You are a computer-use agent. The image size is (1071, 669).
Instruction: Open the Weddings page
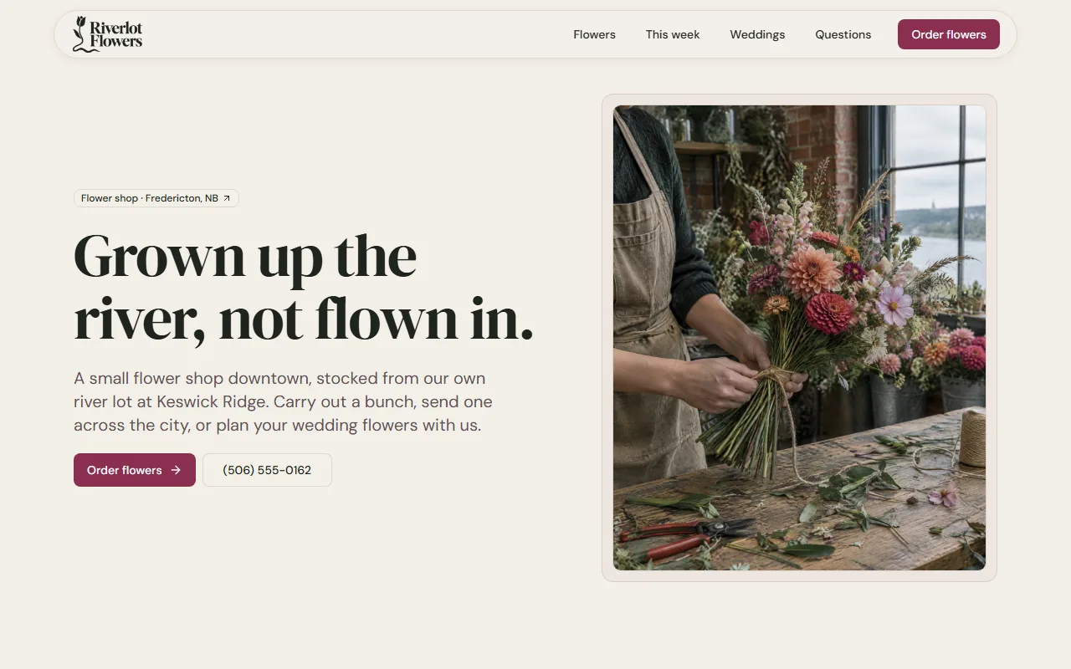(757, 34)
